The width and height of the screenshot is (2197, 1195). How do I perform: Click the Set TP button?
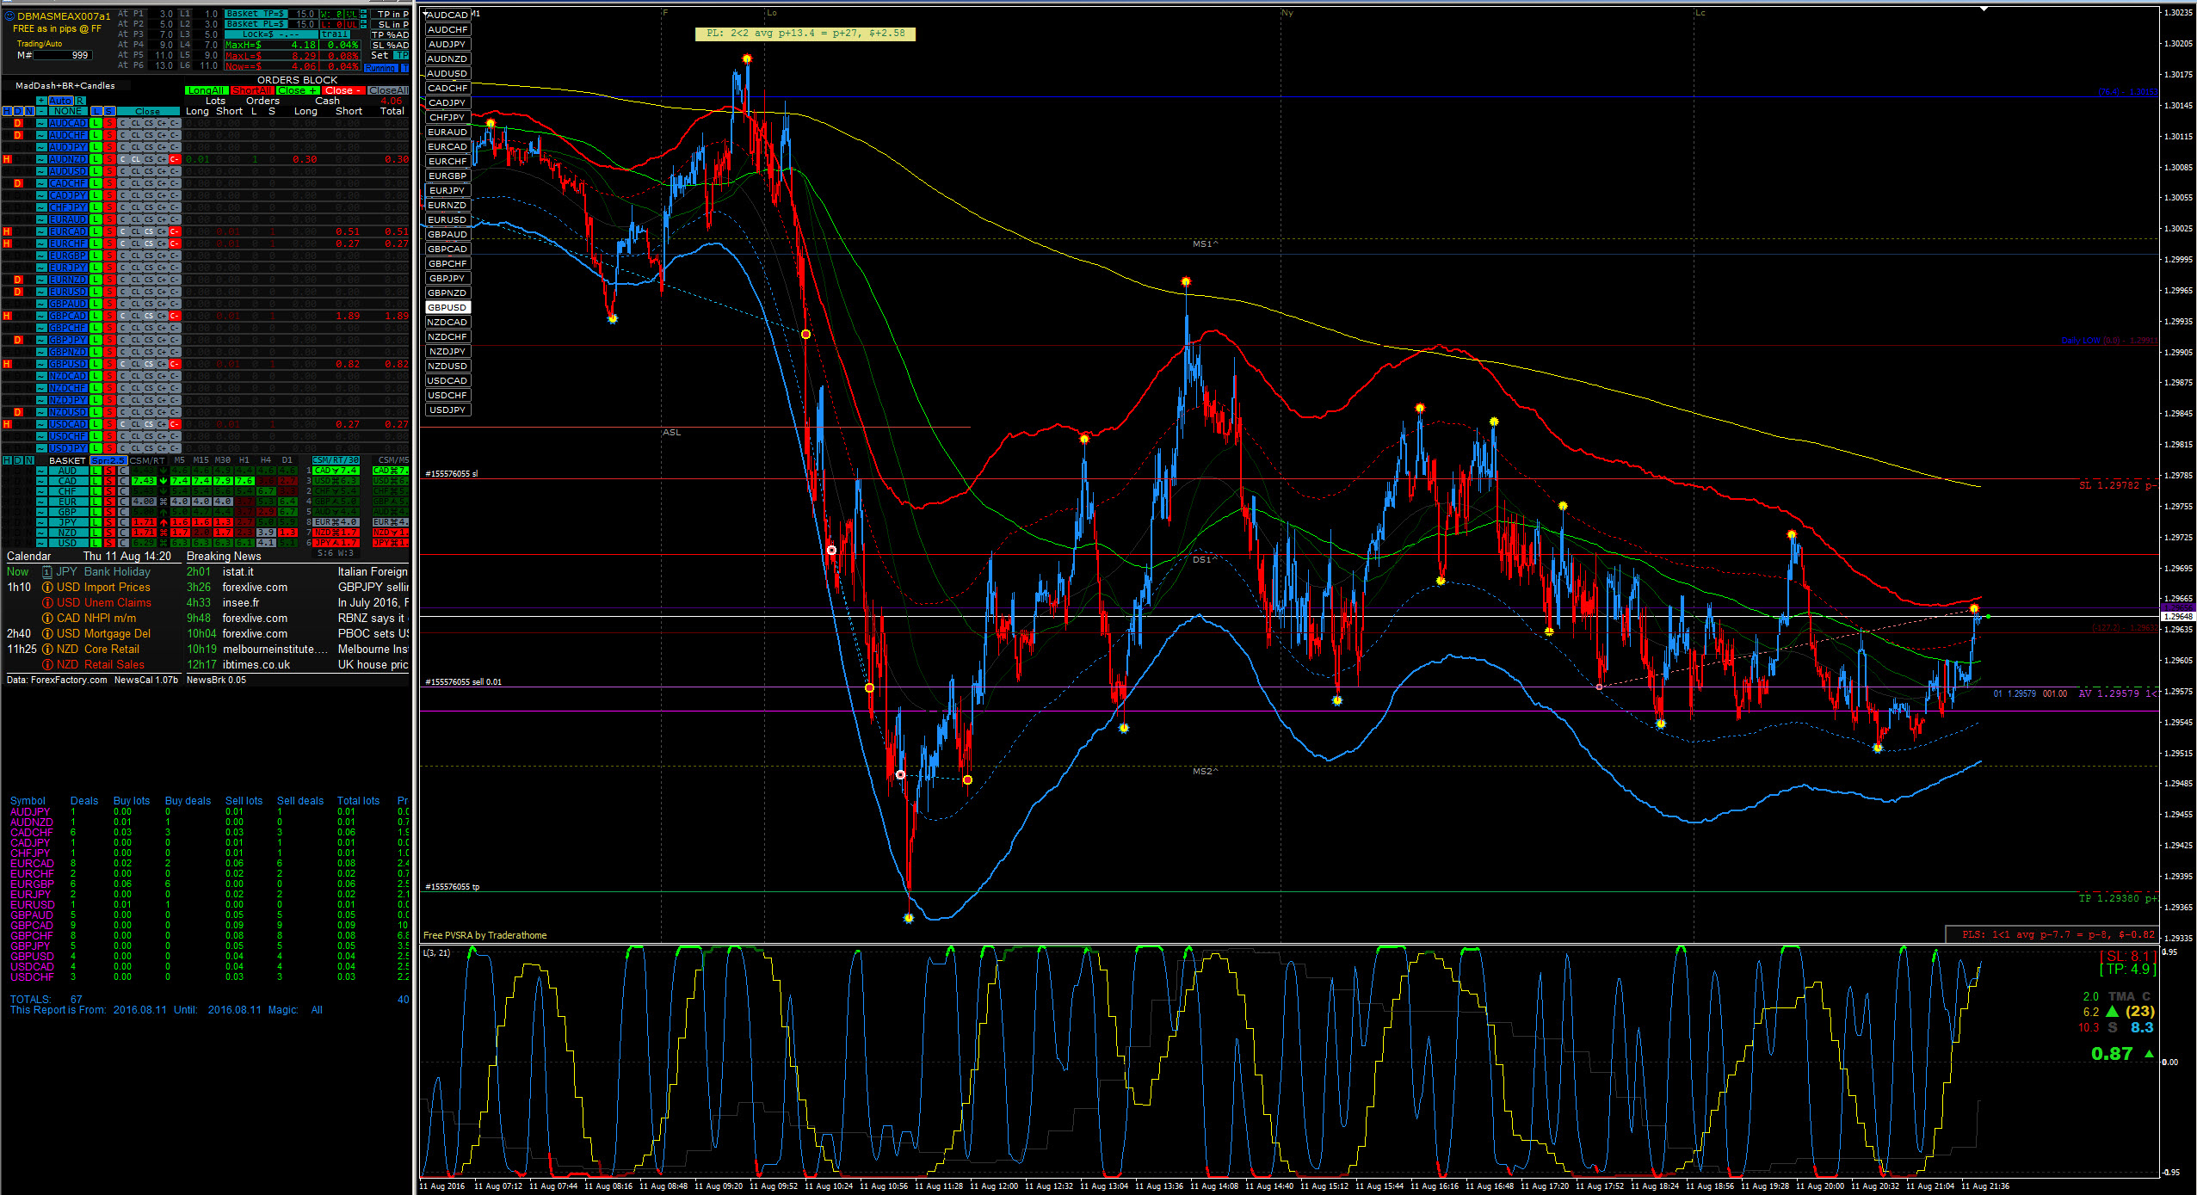pyautogui.click(x=401, y=55)
